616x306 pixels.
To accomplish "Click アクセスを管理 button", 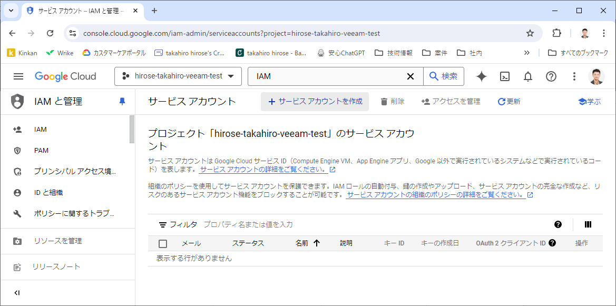I will (x=451, y=102).
